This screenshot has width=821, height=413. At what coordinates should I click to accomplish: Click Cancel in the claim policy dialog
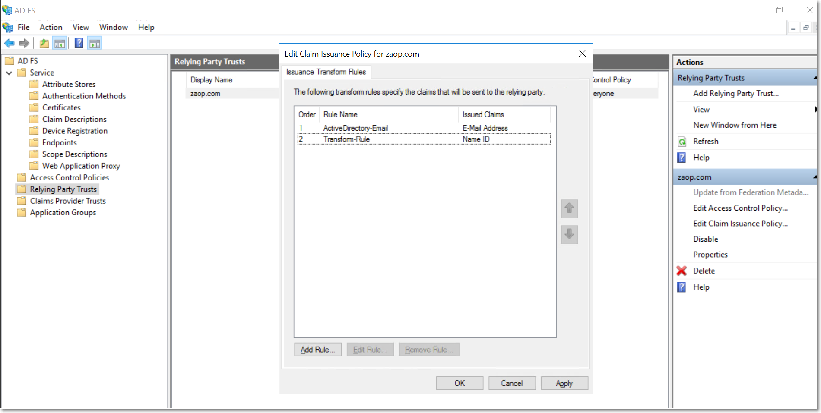[x=512, y=383]
